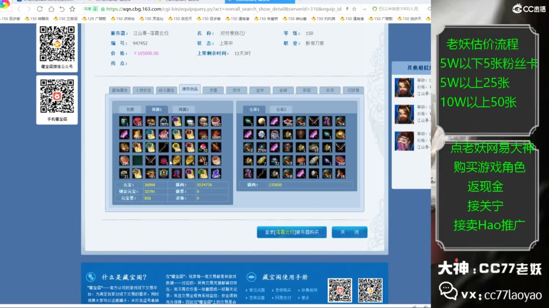This screenshot has width=549, height=308.
Task: Click the warehouse 银两 value 133050
Action: click(x=275, y=185)
